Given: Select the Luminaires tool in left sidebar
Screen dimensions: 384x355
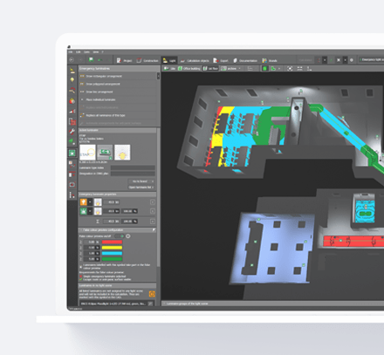Looking at the screenshot, I should [72, 71].
